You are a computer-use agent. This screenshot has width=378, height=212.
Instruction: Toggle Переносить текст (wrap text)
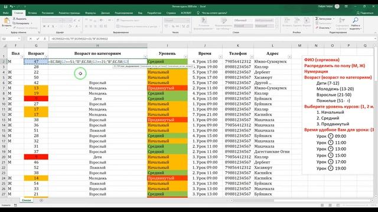click(x=128, y=21)
